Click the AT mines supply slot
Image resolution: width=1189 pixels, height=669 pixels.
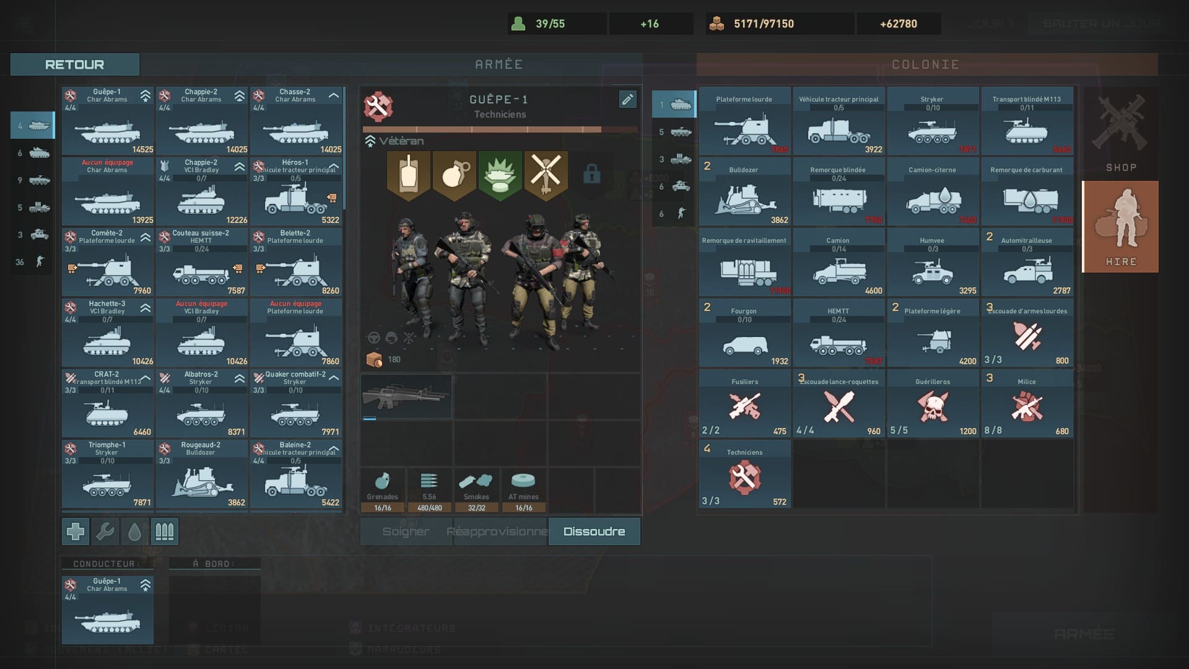coord(523,491)
